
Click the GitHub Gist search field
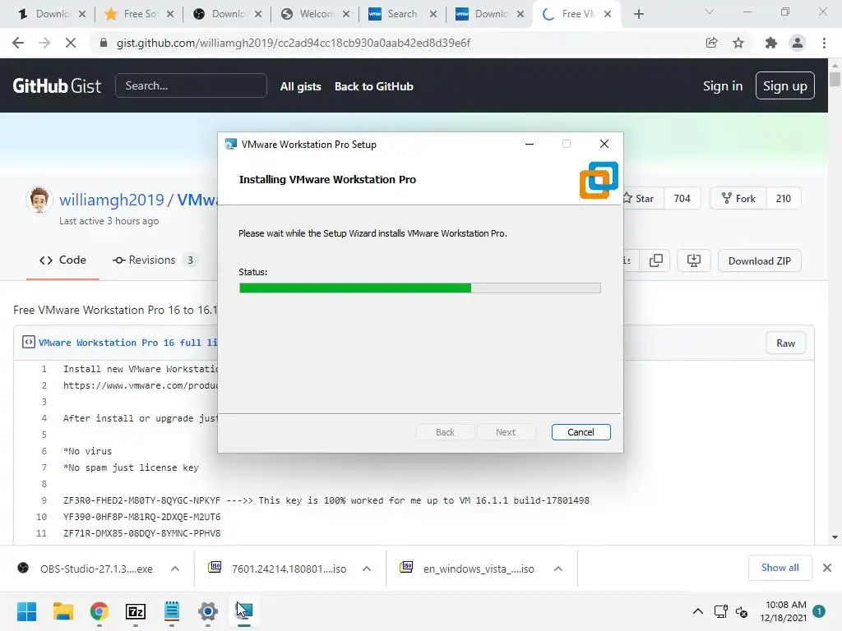[191, 85]
